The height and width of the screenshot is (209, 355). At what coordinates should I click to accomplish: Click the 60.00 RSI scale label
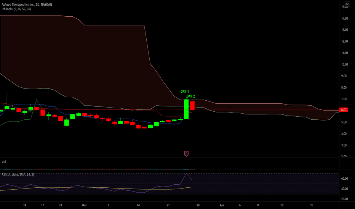(x=345, y=179)
